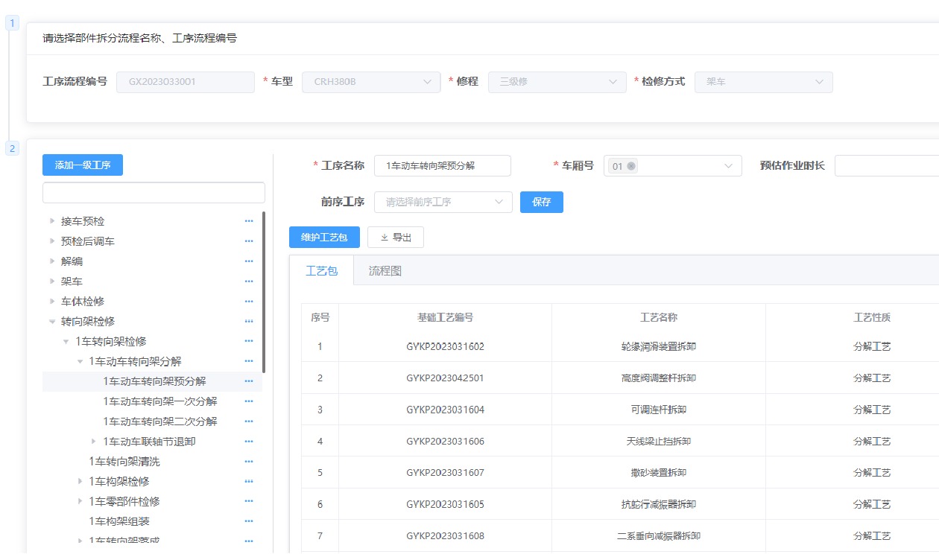
Task: Open more options for 1车零部件检修
Action: click(x=249, y=501)
